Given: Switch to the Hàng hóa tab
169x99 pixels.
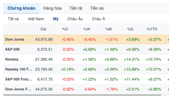Looking at the screenshot, I should click(52, 8).
